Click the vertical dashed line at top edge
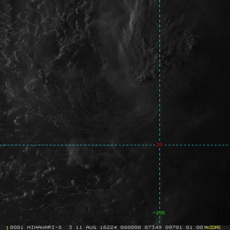The height and width of the screenshot is (230, 230). point(159,2)
